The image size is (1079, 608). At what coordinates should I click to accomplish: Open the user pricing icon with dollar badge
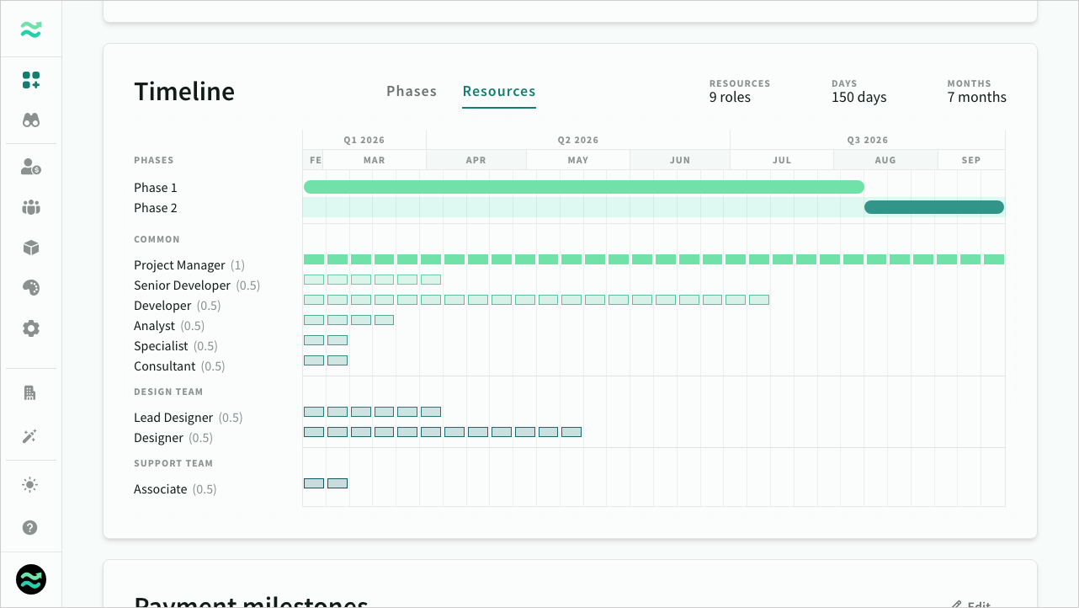click(31, 168)
